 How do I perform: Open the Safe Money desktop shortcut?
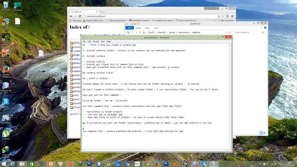pyautogui.click(x=18, y=6)
